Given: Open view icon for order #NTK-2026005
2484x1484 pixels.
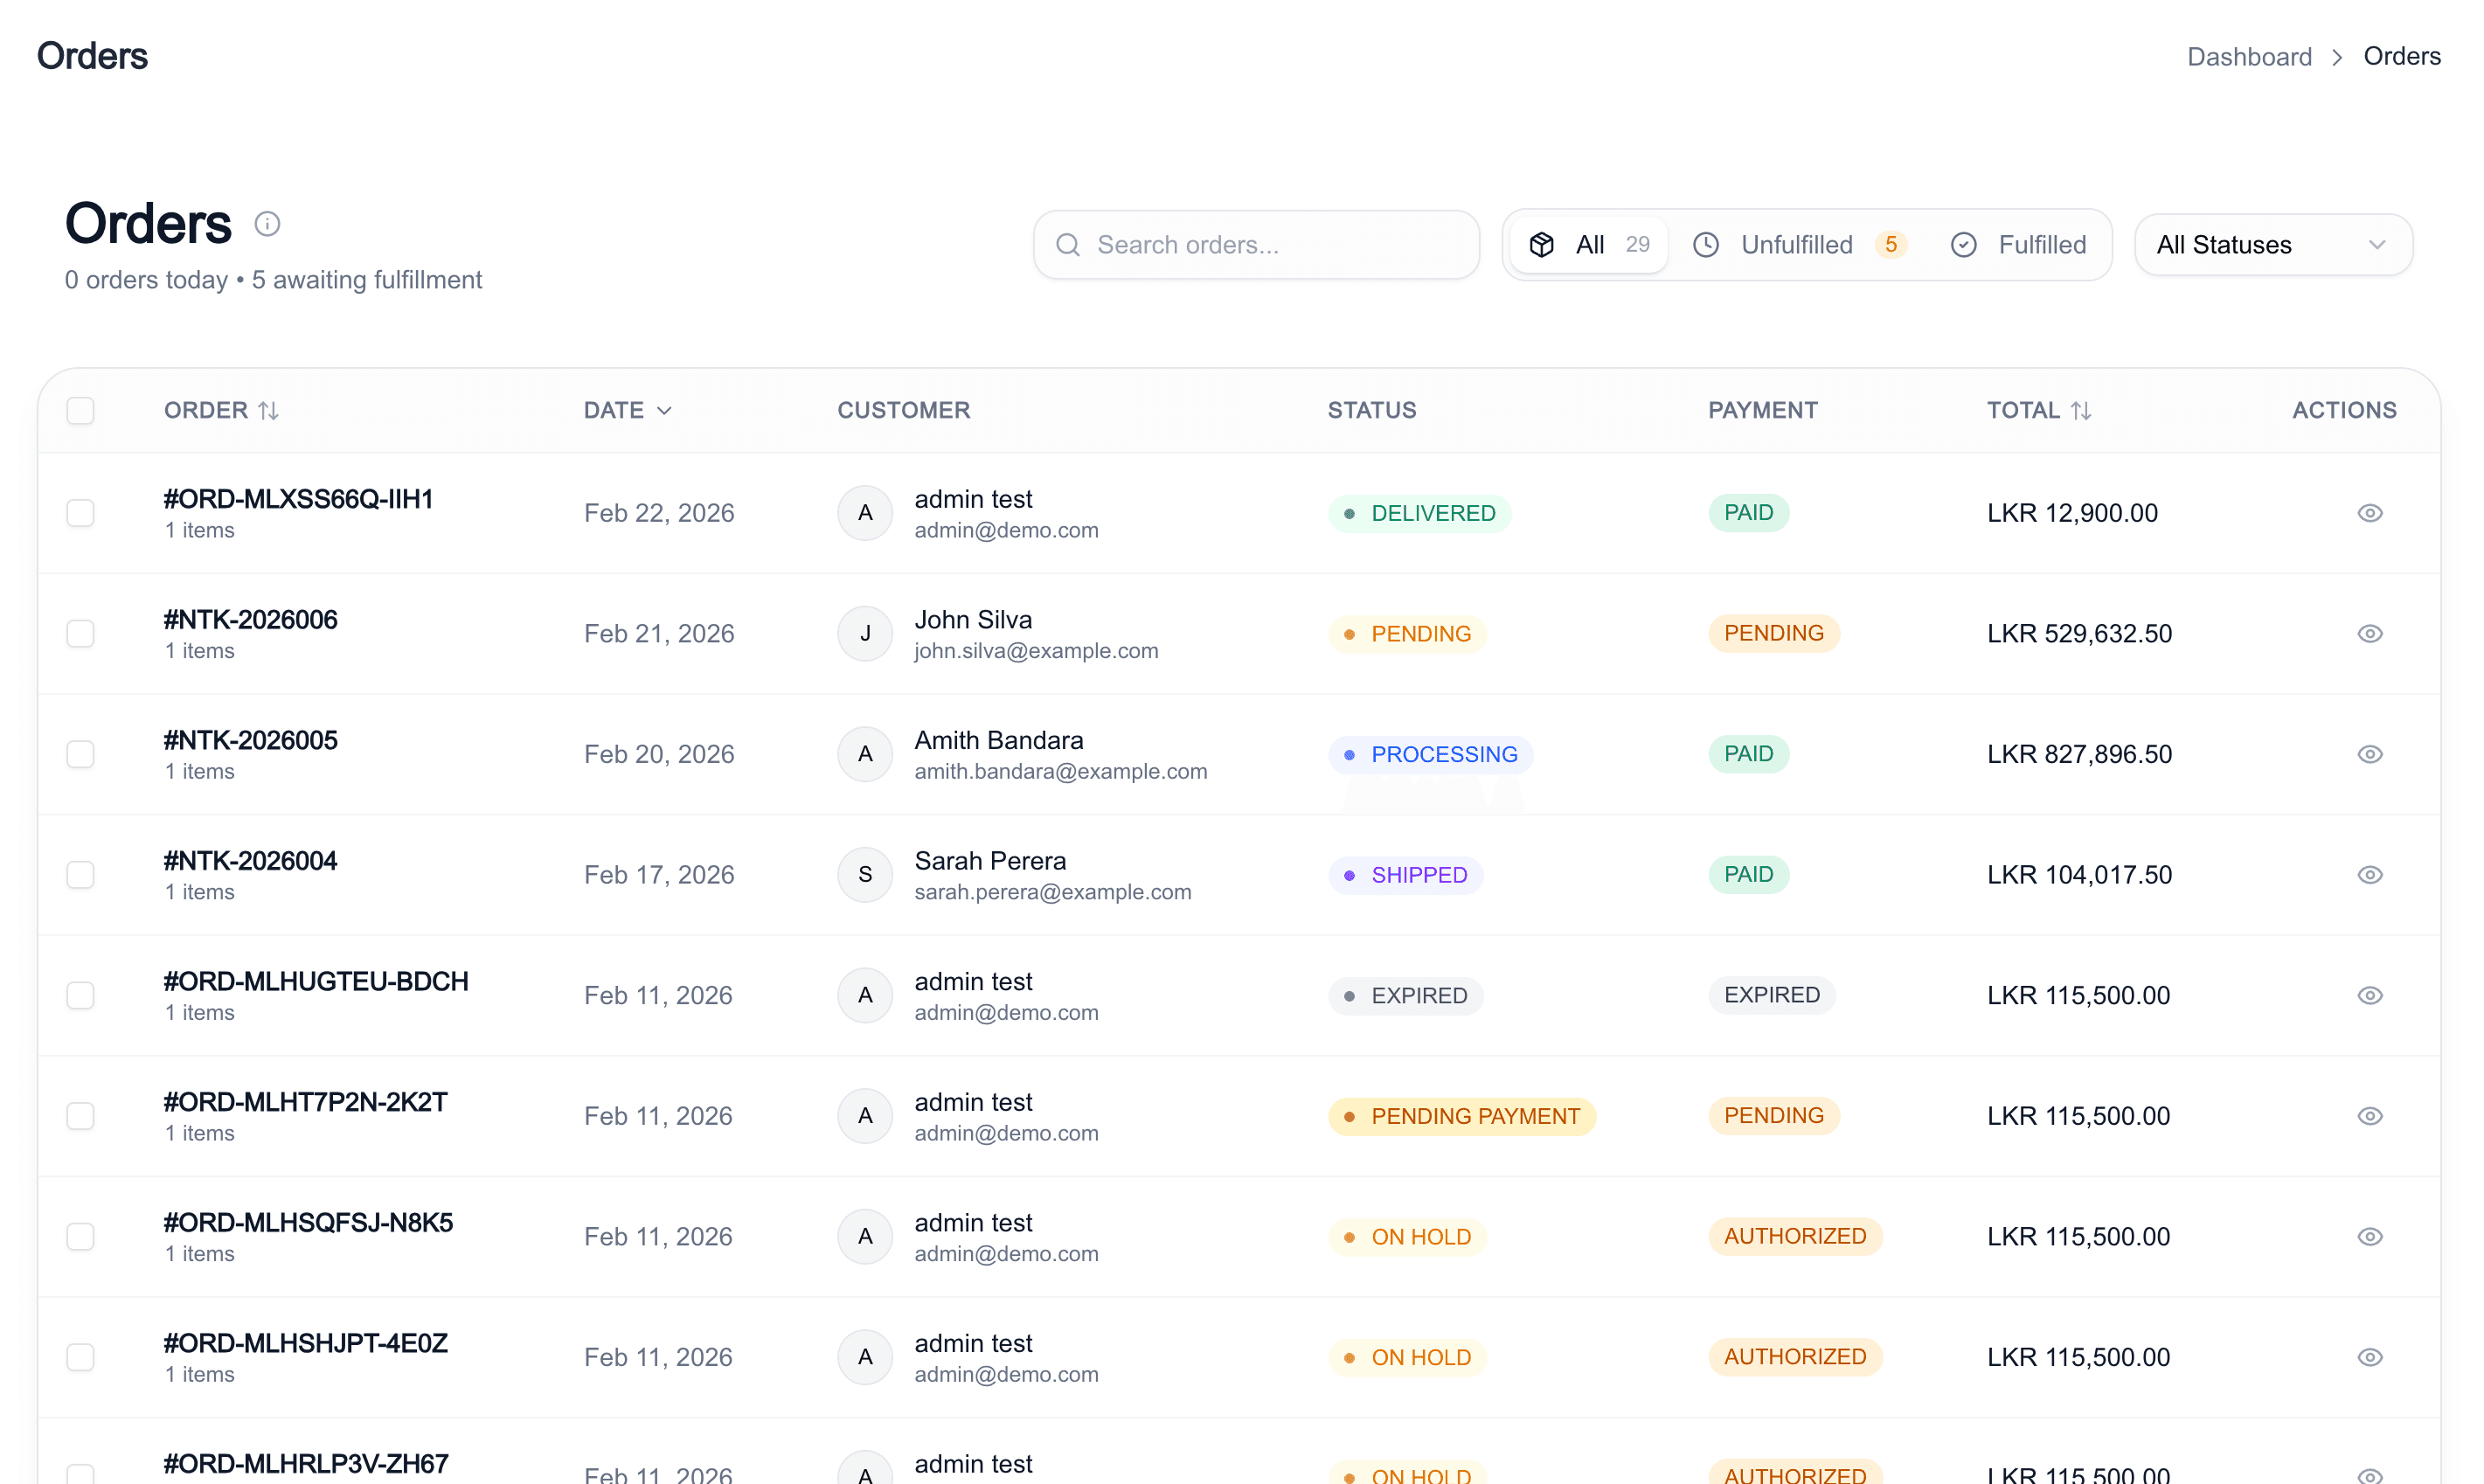Looking at the screenshot, I should [2369, 754].
